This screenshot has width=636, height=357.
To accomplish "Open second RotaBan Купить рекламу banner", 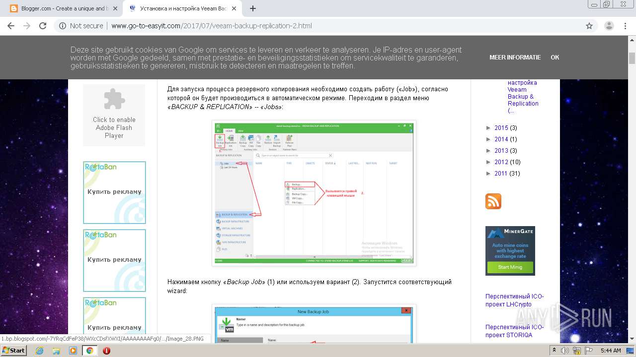I will [114, 260].
